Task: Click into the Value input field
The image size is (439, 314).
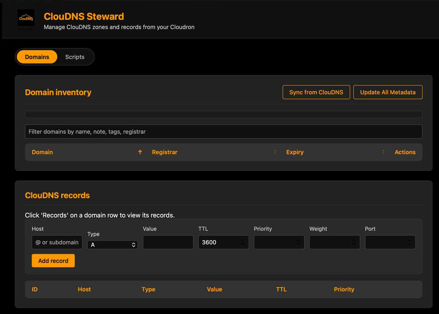Action: coord(168,242)
